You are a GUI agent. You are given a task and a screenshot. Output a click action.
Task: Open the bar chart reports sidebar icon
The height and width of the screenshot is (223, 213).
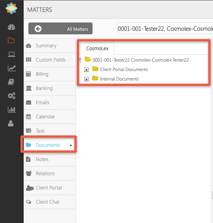(x=12, y=109)
